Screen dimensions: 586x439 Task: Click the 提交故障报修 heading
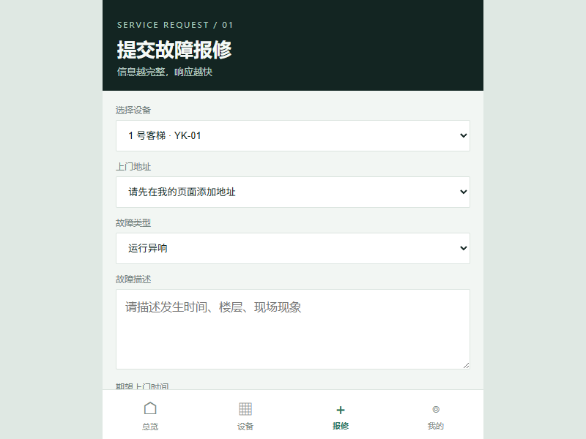point(174,50)
